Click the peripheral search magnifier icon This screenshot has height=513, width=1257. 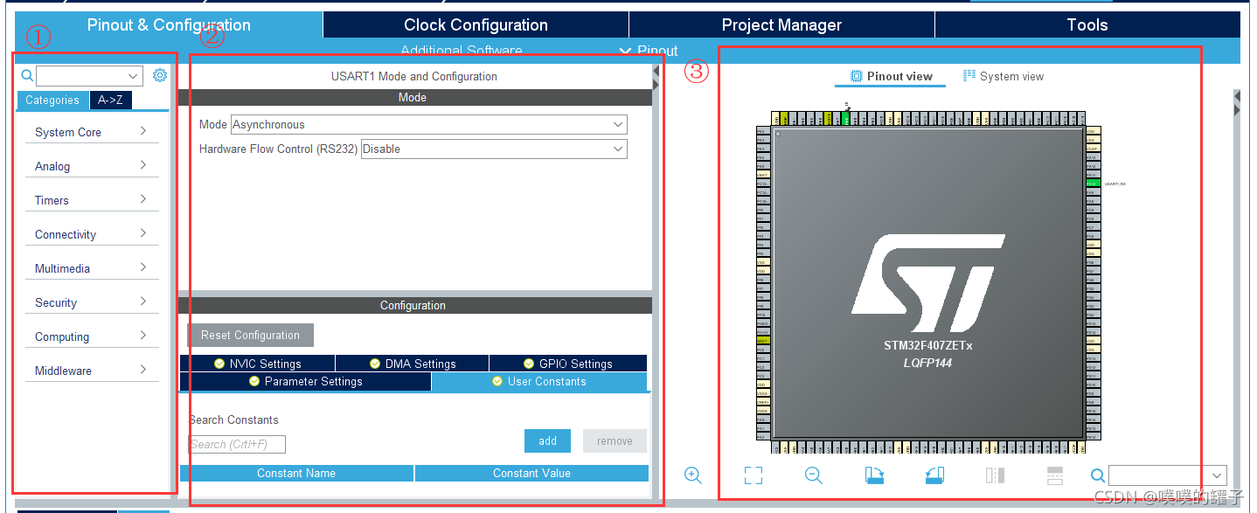tap(27, 76)
